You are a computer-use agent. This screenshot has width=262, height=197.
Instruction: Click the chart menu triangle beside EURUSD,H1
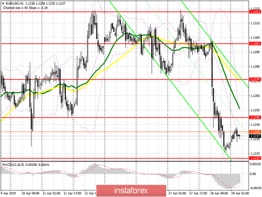click(3, 3)
